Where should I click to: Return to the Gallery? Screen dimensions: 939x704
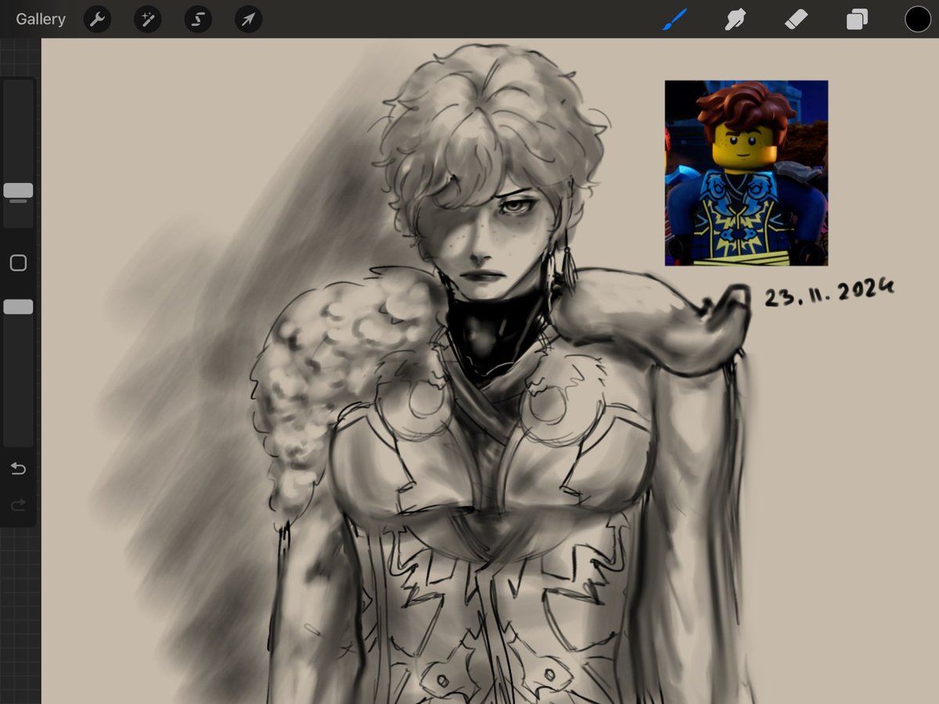41,20
